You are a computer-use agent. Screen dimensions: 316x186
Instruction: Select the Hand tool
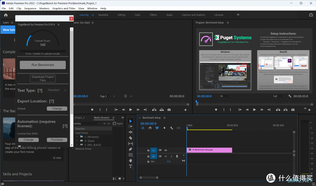130,161
